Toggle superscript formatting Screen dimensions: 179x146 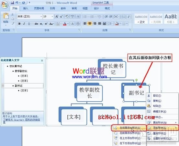[46, 24]
